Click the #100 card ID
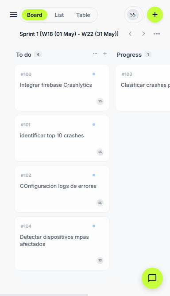 (26, 74)
